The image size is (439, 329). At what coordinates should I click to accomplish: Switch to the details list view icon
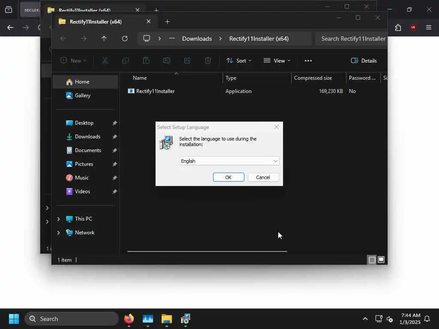372,260
